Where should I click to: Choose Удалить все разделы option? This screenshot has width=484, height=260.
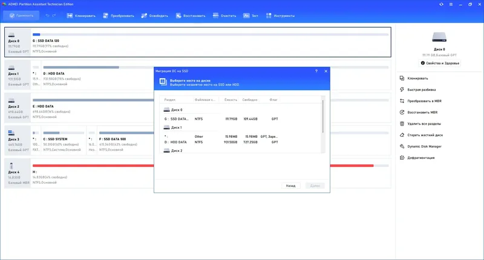coord(420,124)
